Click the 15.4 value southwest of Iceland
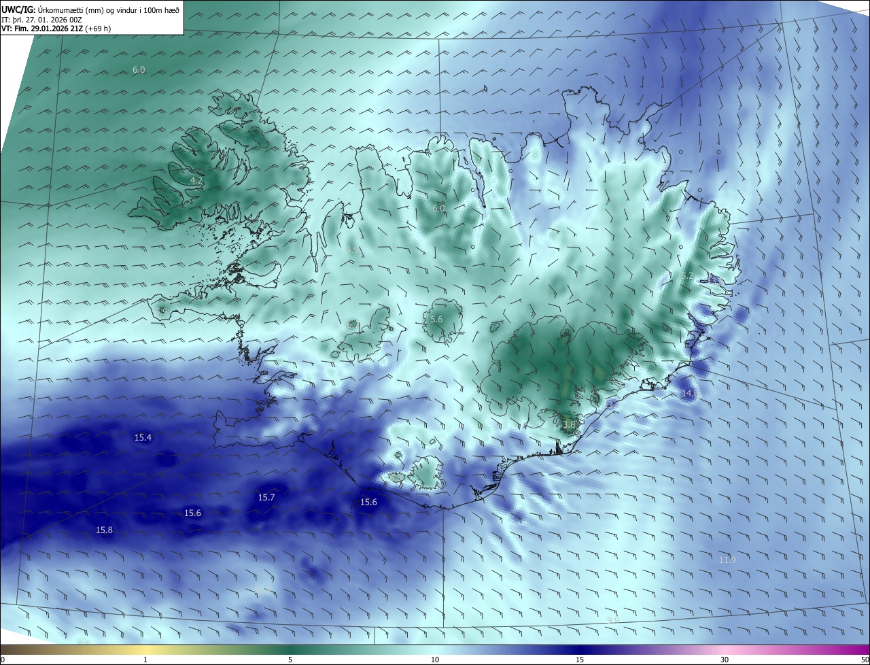The height and width of the screenshot is (665, 870). (143, 437)
